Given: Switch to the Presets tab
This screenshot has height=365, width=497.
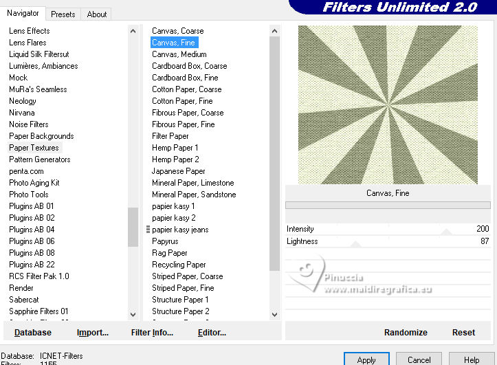Looking at the screenshot, I should (x=63, y=14).
